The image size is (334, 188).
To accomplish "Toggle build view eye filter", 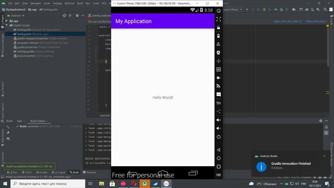I will 8,139.
